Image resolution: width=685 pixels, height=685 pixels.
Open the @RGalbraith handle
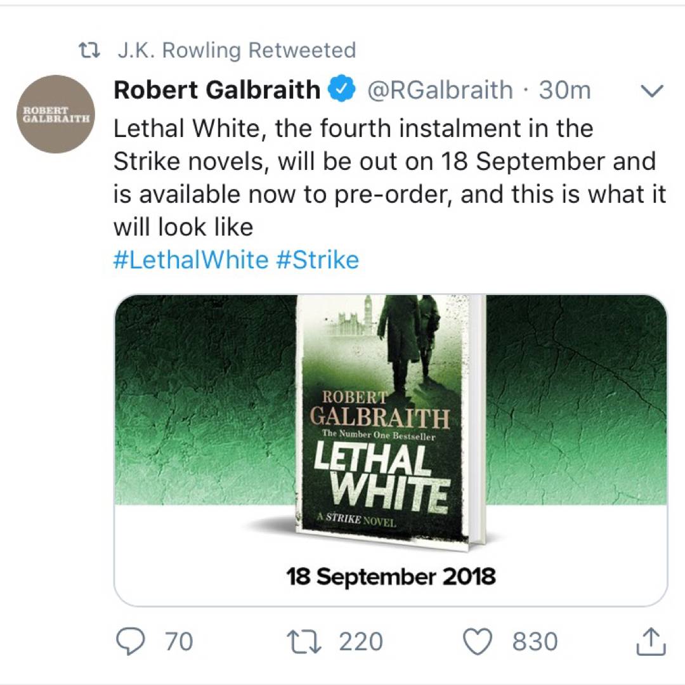pyautogui.click(x=440, y=90)
